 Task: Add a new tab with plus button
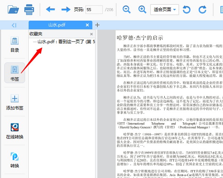pos(97,25)
